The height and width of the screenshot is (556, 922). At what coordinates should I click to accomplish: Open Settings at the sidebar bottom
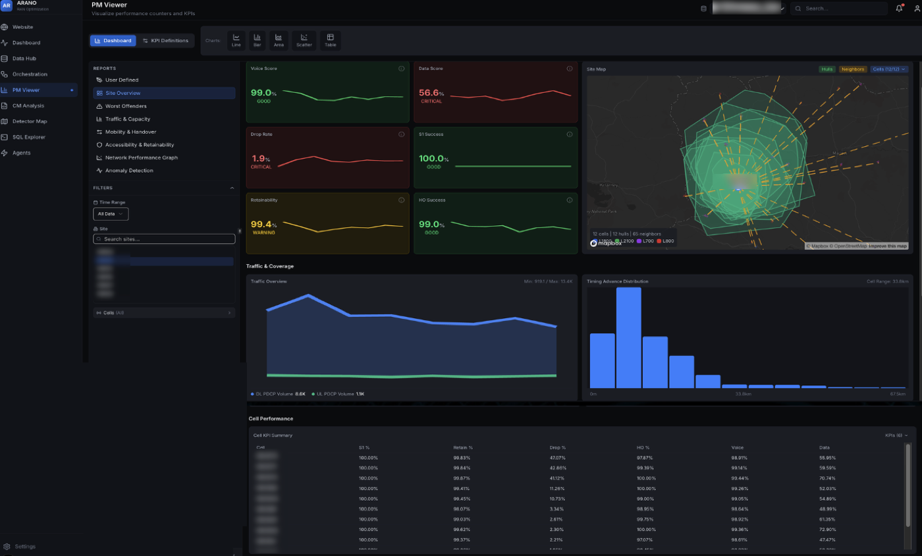20,546
